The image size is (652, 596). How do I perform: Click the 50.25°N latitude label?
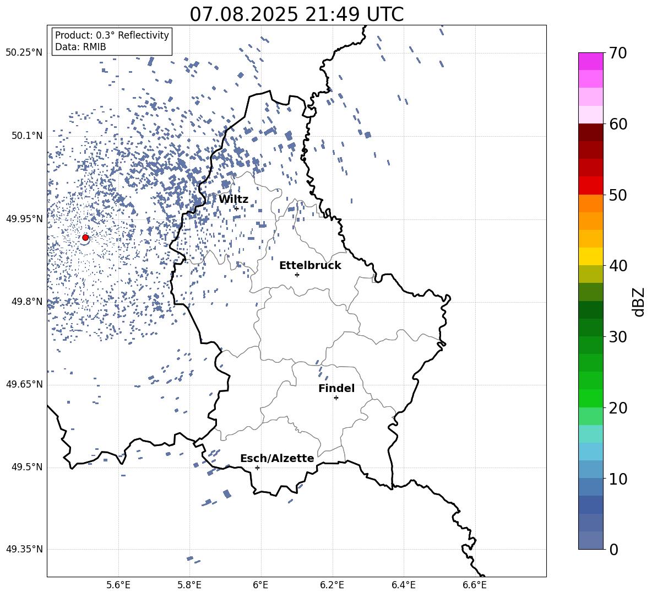[24, 53]
